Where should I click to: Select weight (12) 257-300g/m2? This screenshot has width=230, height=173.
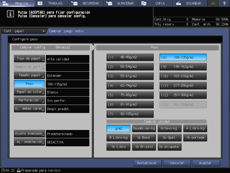pos(183,95)
